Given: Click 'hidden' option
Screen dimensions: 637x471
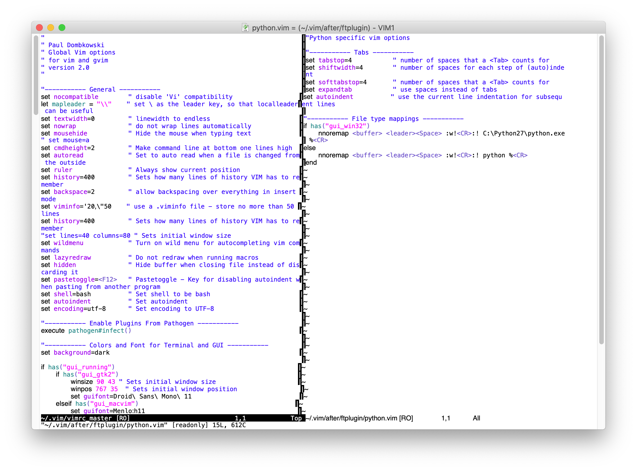Looking at the screenshot, I should click(x=65, y=265).
